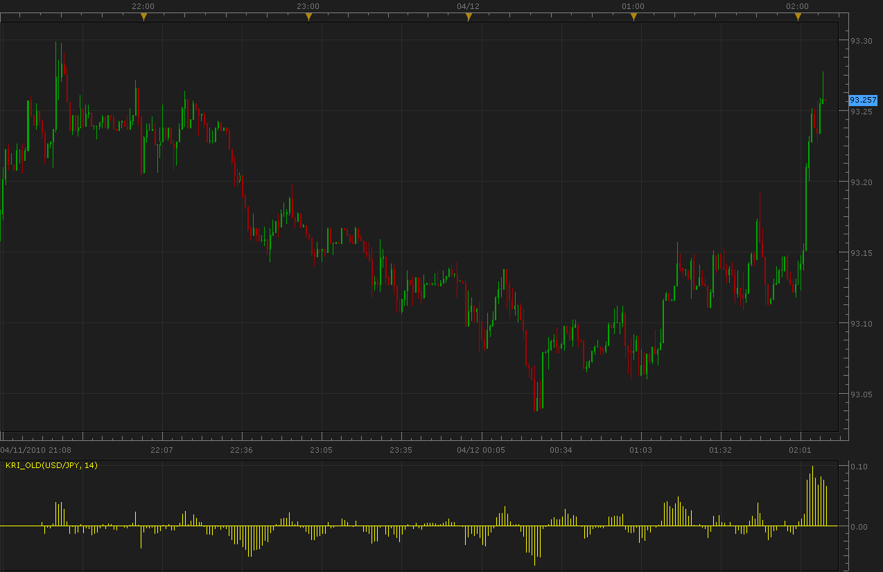Click the 93.30 price axis label

point(861,41)
